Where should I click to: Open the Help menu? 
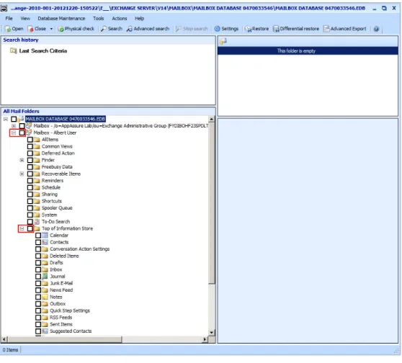(x=140, y=19)
